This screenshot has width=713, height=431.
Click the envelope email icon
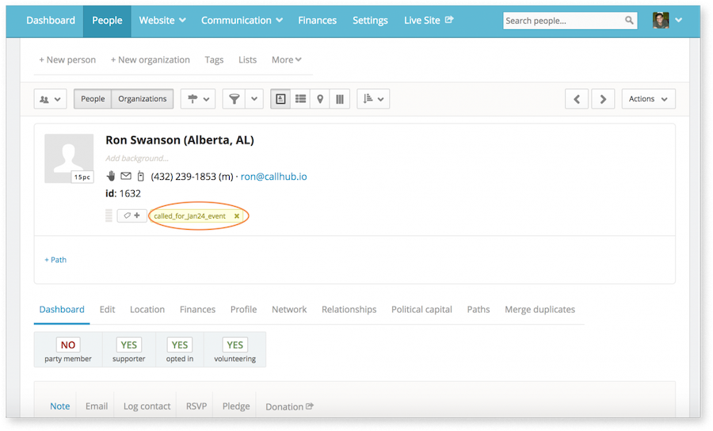[125, 176]
